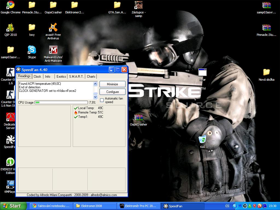The width and height of the screenshot is (280, 210).
Task: Open avast! Free Antivirus shortcut
Action: pos(53,28)
